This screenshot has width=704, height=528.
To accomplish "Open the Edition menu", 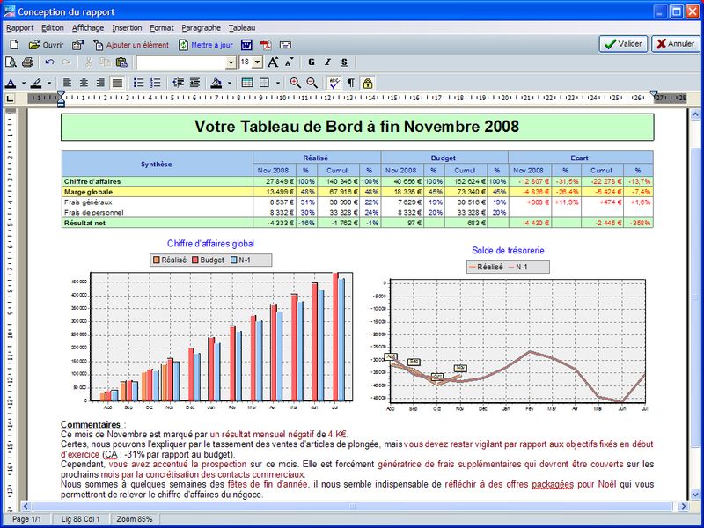I will pos(53,28).
